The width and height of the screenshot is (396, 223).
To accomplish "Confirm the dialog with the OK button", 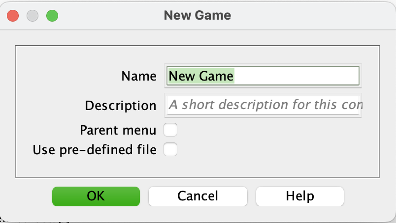I will coord(96,196).
